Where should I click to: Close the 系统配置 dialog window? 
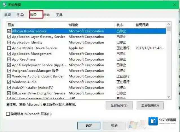175,5
